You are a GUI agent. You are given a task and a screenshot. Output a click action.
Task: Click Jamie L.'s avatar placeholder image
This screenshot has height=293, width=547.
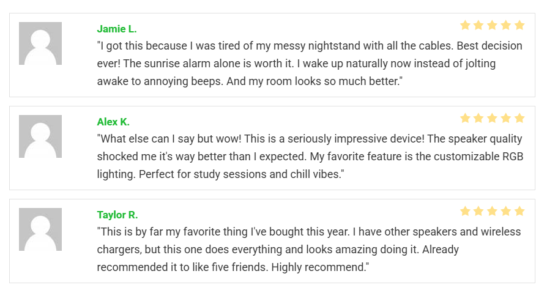pyautogui.click(x=40, y=43)
